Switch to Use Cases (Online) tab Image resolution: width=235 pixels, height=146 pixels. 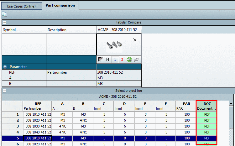[21, 6]
